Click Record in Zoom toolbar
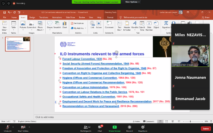 129,128
